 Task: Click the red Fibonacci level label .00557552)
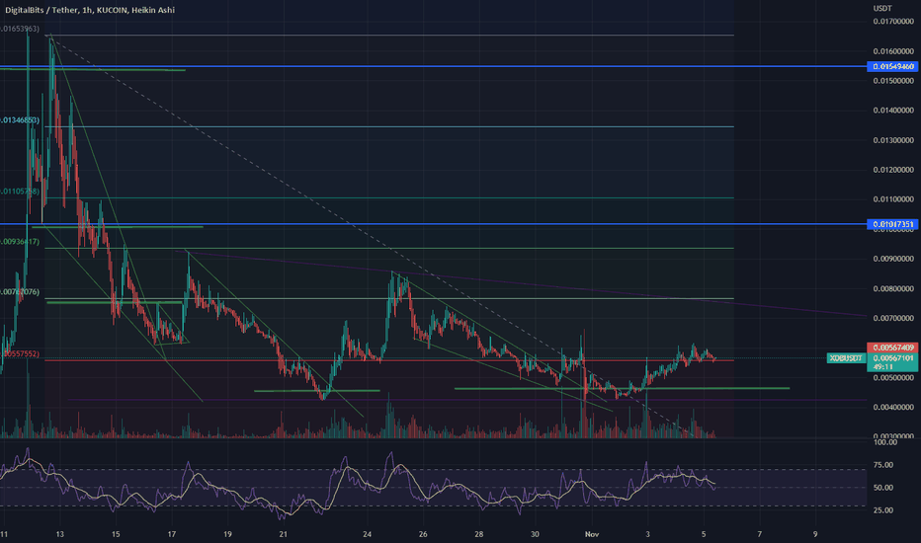tap(20, 354)
